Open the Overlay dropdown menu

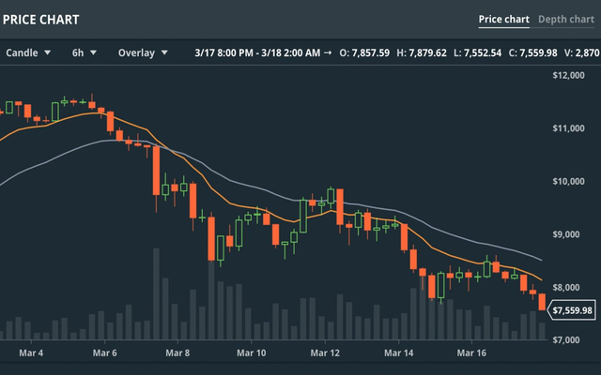(x=143, y=52)
